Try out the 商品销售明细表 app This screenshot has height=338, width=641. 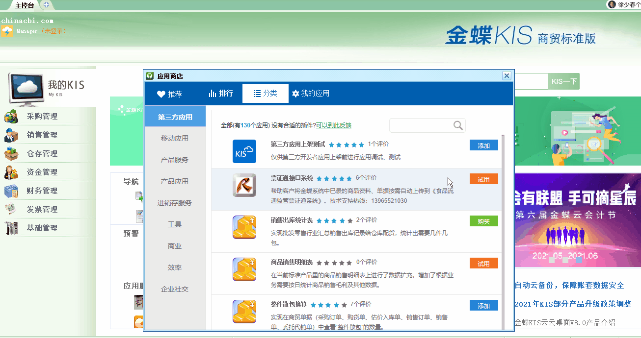pyautogui.click(x=484, y=264)
